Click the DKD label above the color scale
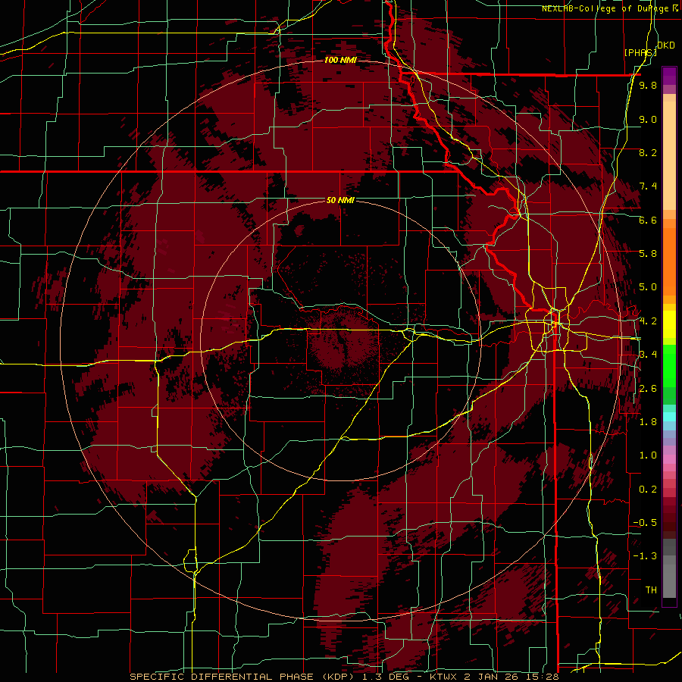 coord(666,45)
